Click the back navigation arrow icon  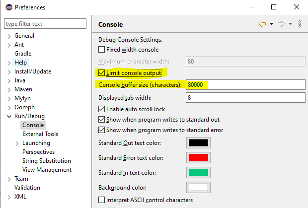pyautogui.click(x=262, y=24)
